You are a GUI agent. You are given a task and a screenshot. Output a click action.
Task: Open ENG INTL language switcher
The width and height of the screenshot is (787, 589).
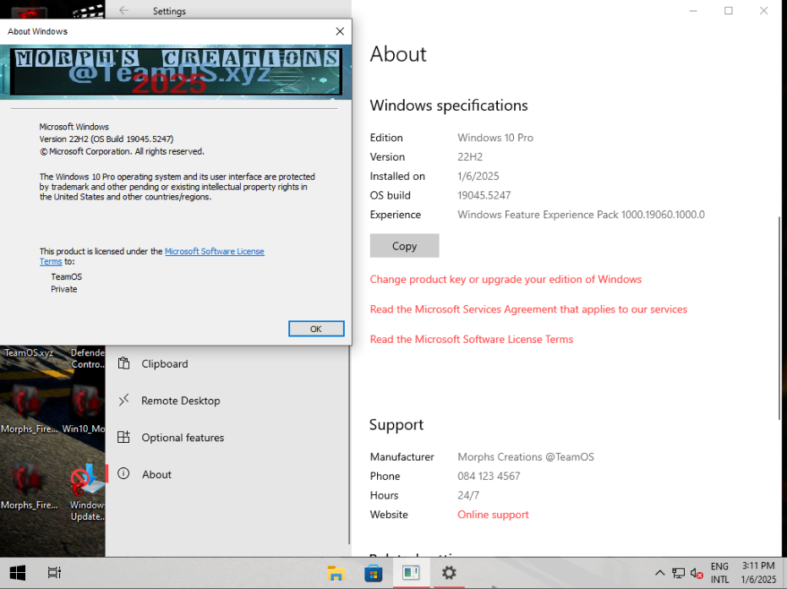pos(719,573)
